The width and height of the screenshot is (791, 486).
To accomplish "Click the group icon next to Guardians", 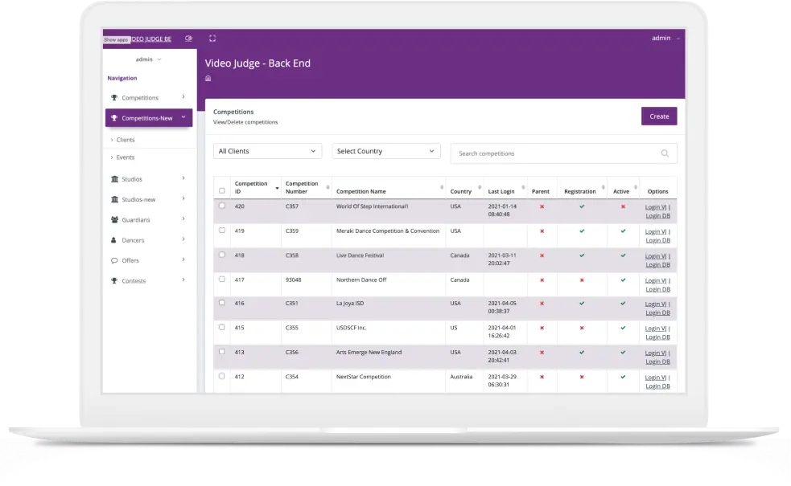I will click(x=114, y=220).
